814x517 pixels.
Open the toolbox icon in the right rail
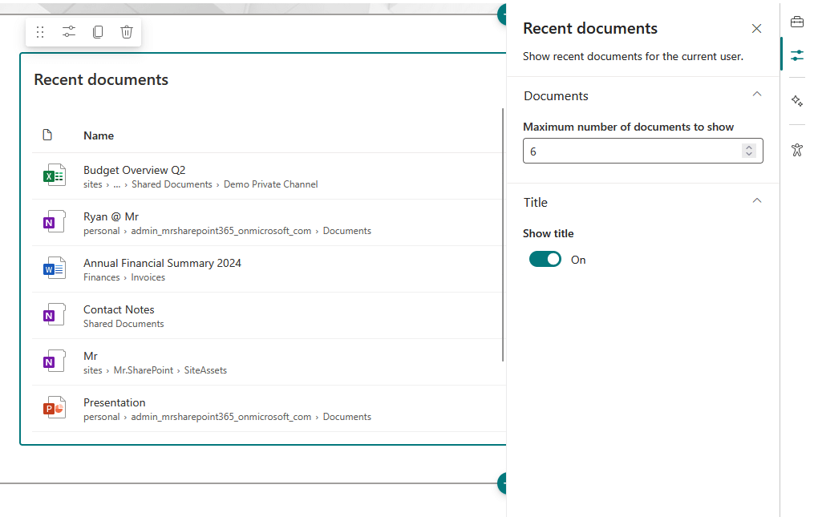click(797, 22)
